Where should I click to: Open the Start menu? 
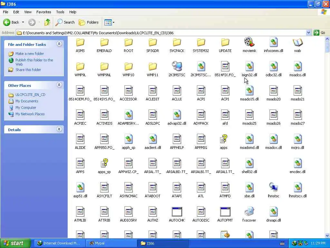click(15, 243)
